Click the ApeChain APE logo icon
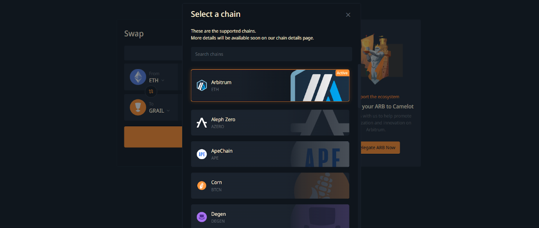The image size is (539, 228). pyautogui.click(x=202, y=154)
